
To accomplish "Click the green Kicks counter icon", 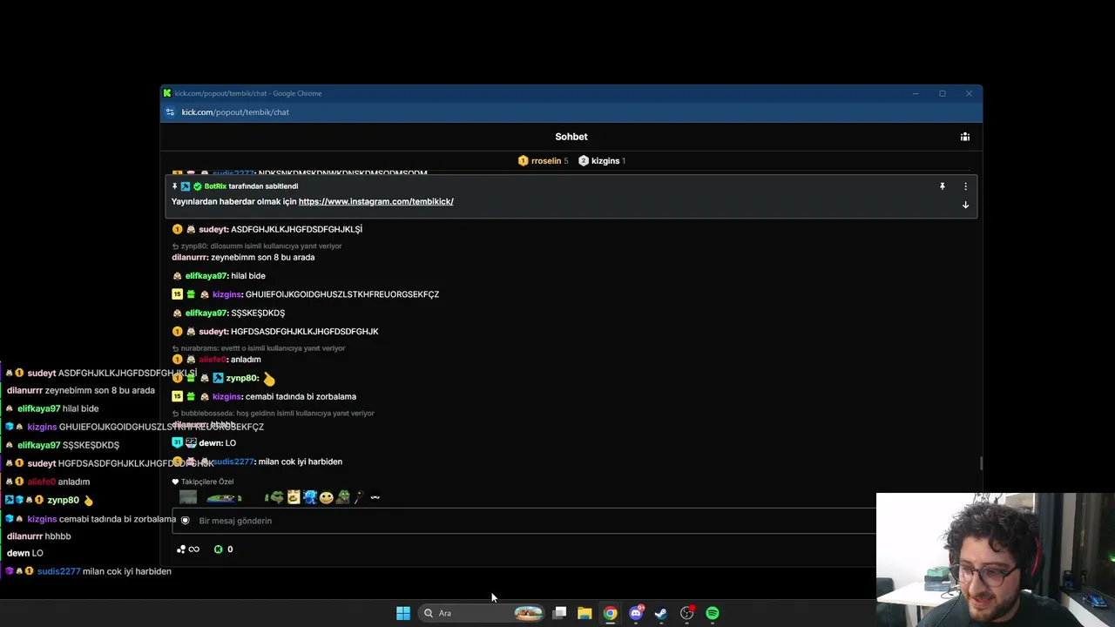I will [218, 549].
